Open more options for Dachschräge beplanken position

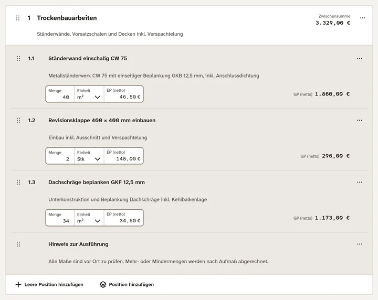coord(360,182)
